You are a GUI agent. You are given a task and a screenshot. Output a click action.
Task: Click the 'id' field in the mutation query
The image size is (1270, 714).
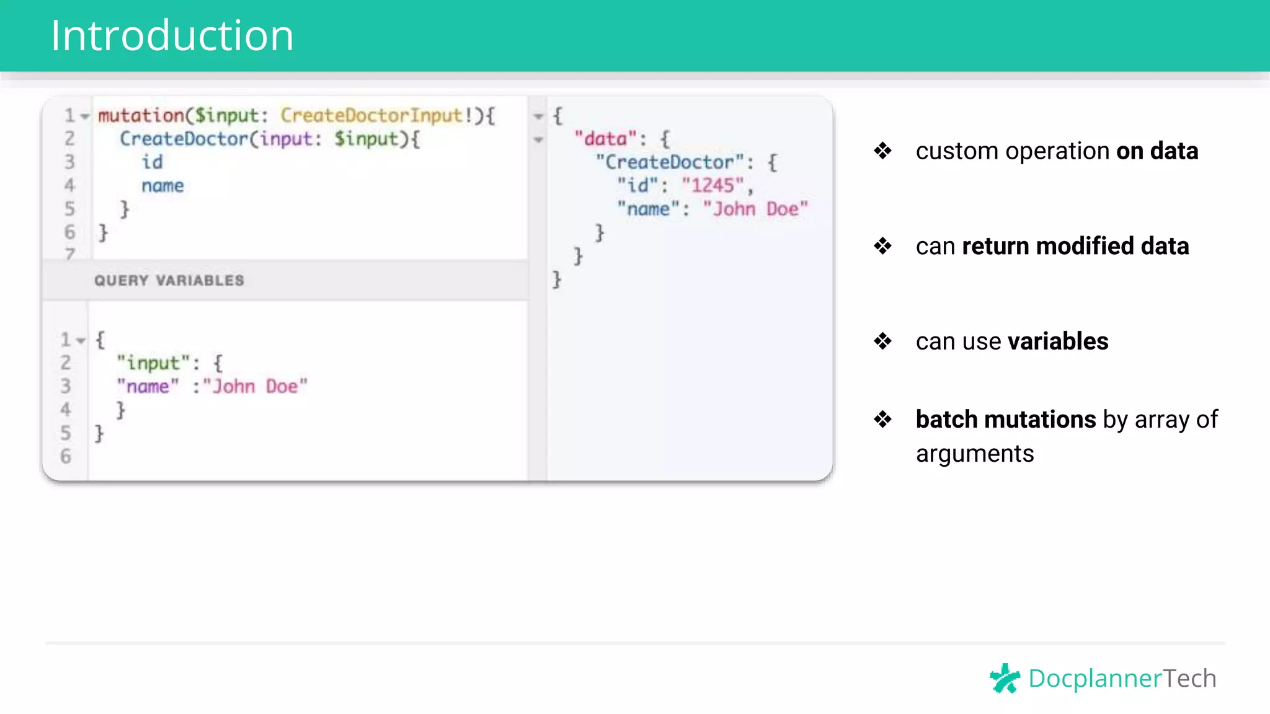coord(153,162)
